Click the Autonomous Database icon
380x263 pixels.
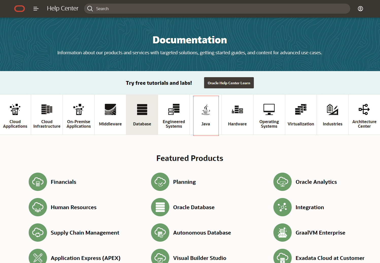[x=160, y=233]
